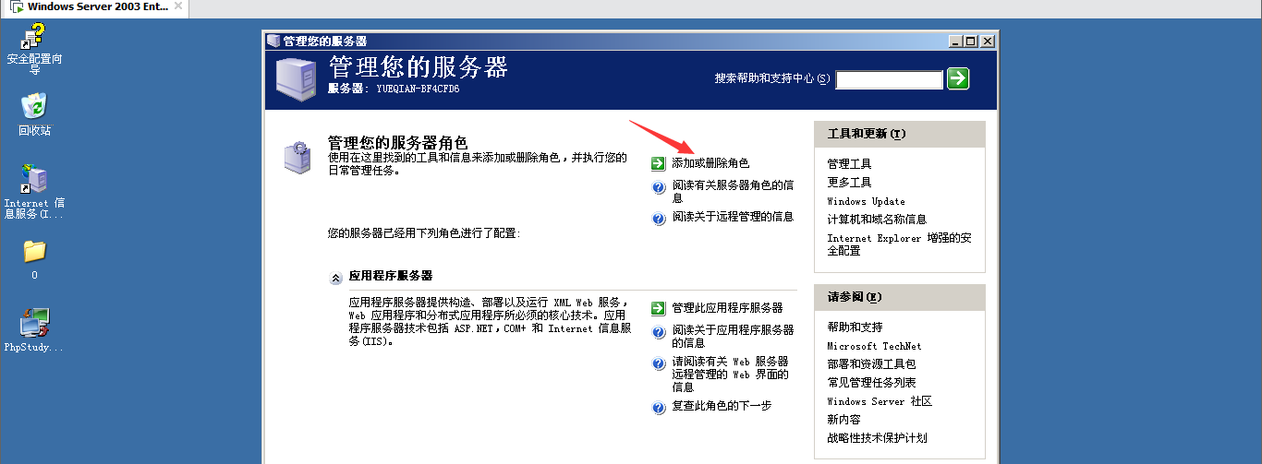Viewport: 1262px width, 464px height.
Task: Open the 战略性技术保护计划 link
Action: (x=877, y=438)
